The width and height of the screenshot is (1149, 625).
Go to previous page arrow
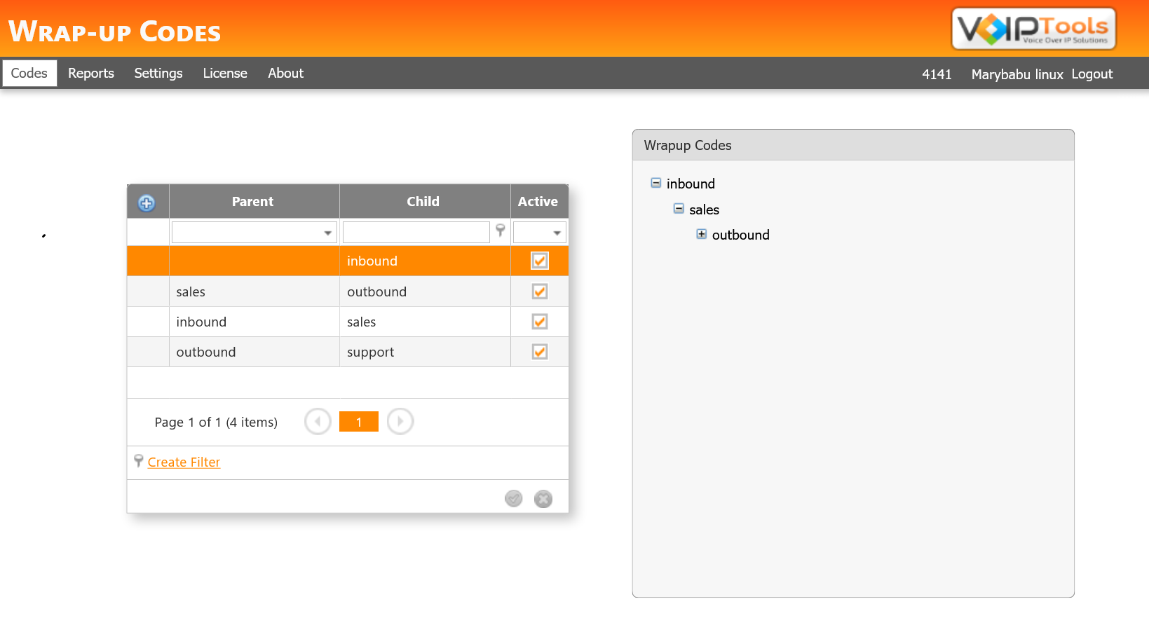coord(318,422)
